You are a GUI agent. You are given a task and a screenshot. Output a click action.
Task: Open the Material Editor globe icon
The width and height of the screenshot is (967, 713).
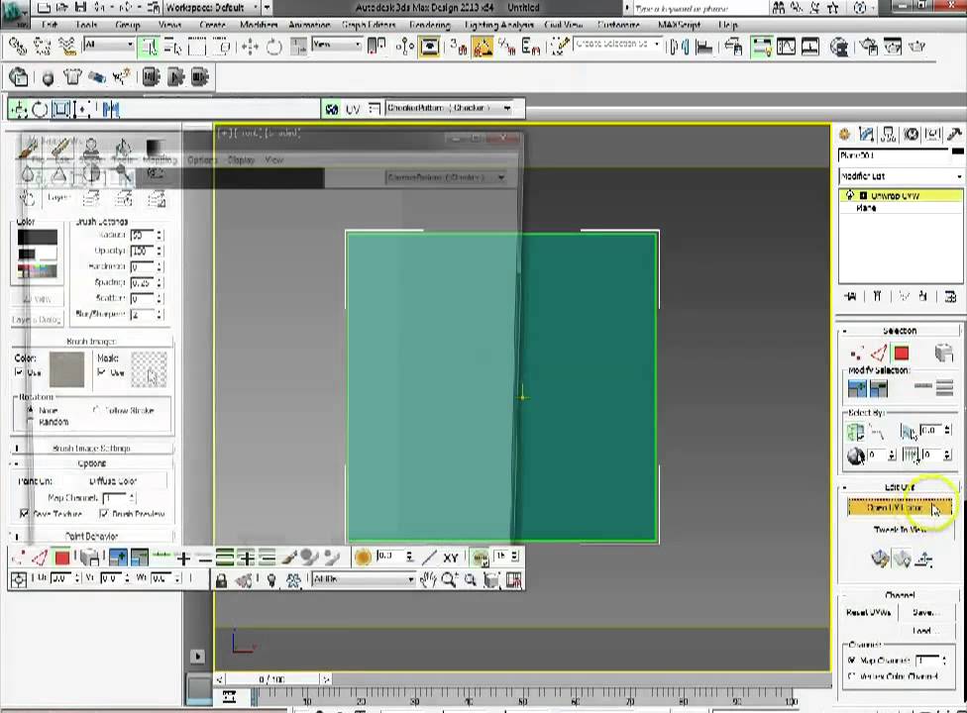click(x=839, y=47)
